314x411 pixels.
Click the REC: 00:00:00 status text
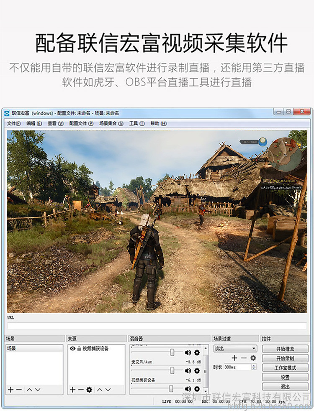[216, 401]
